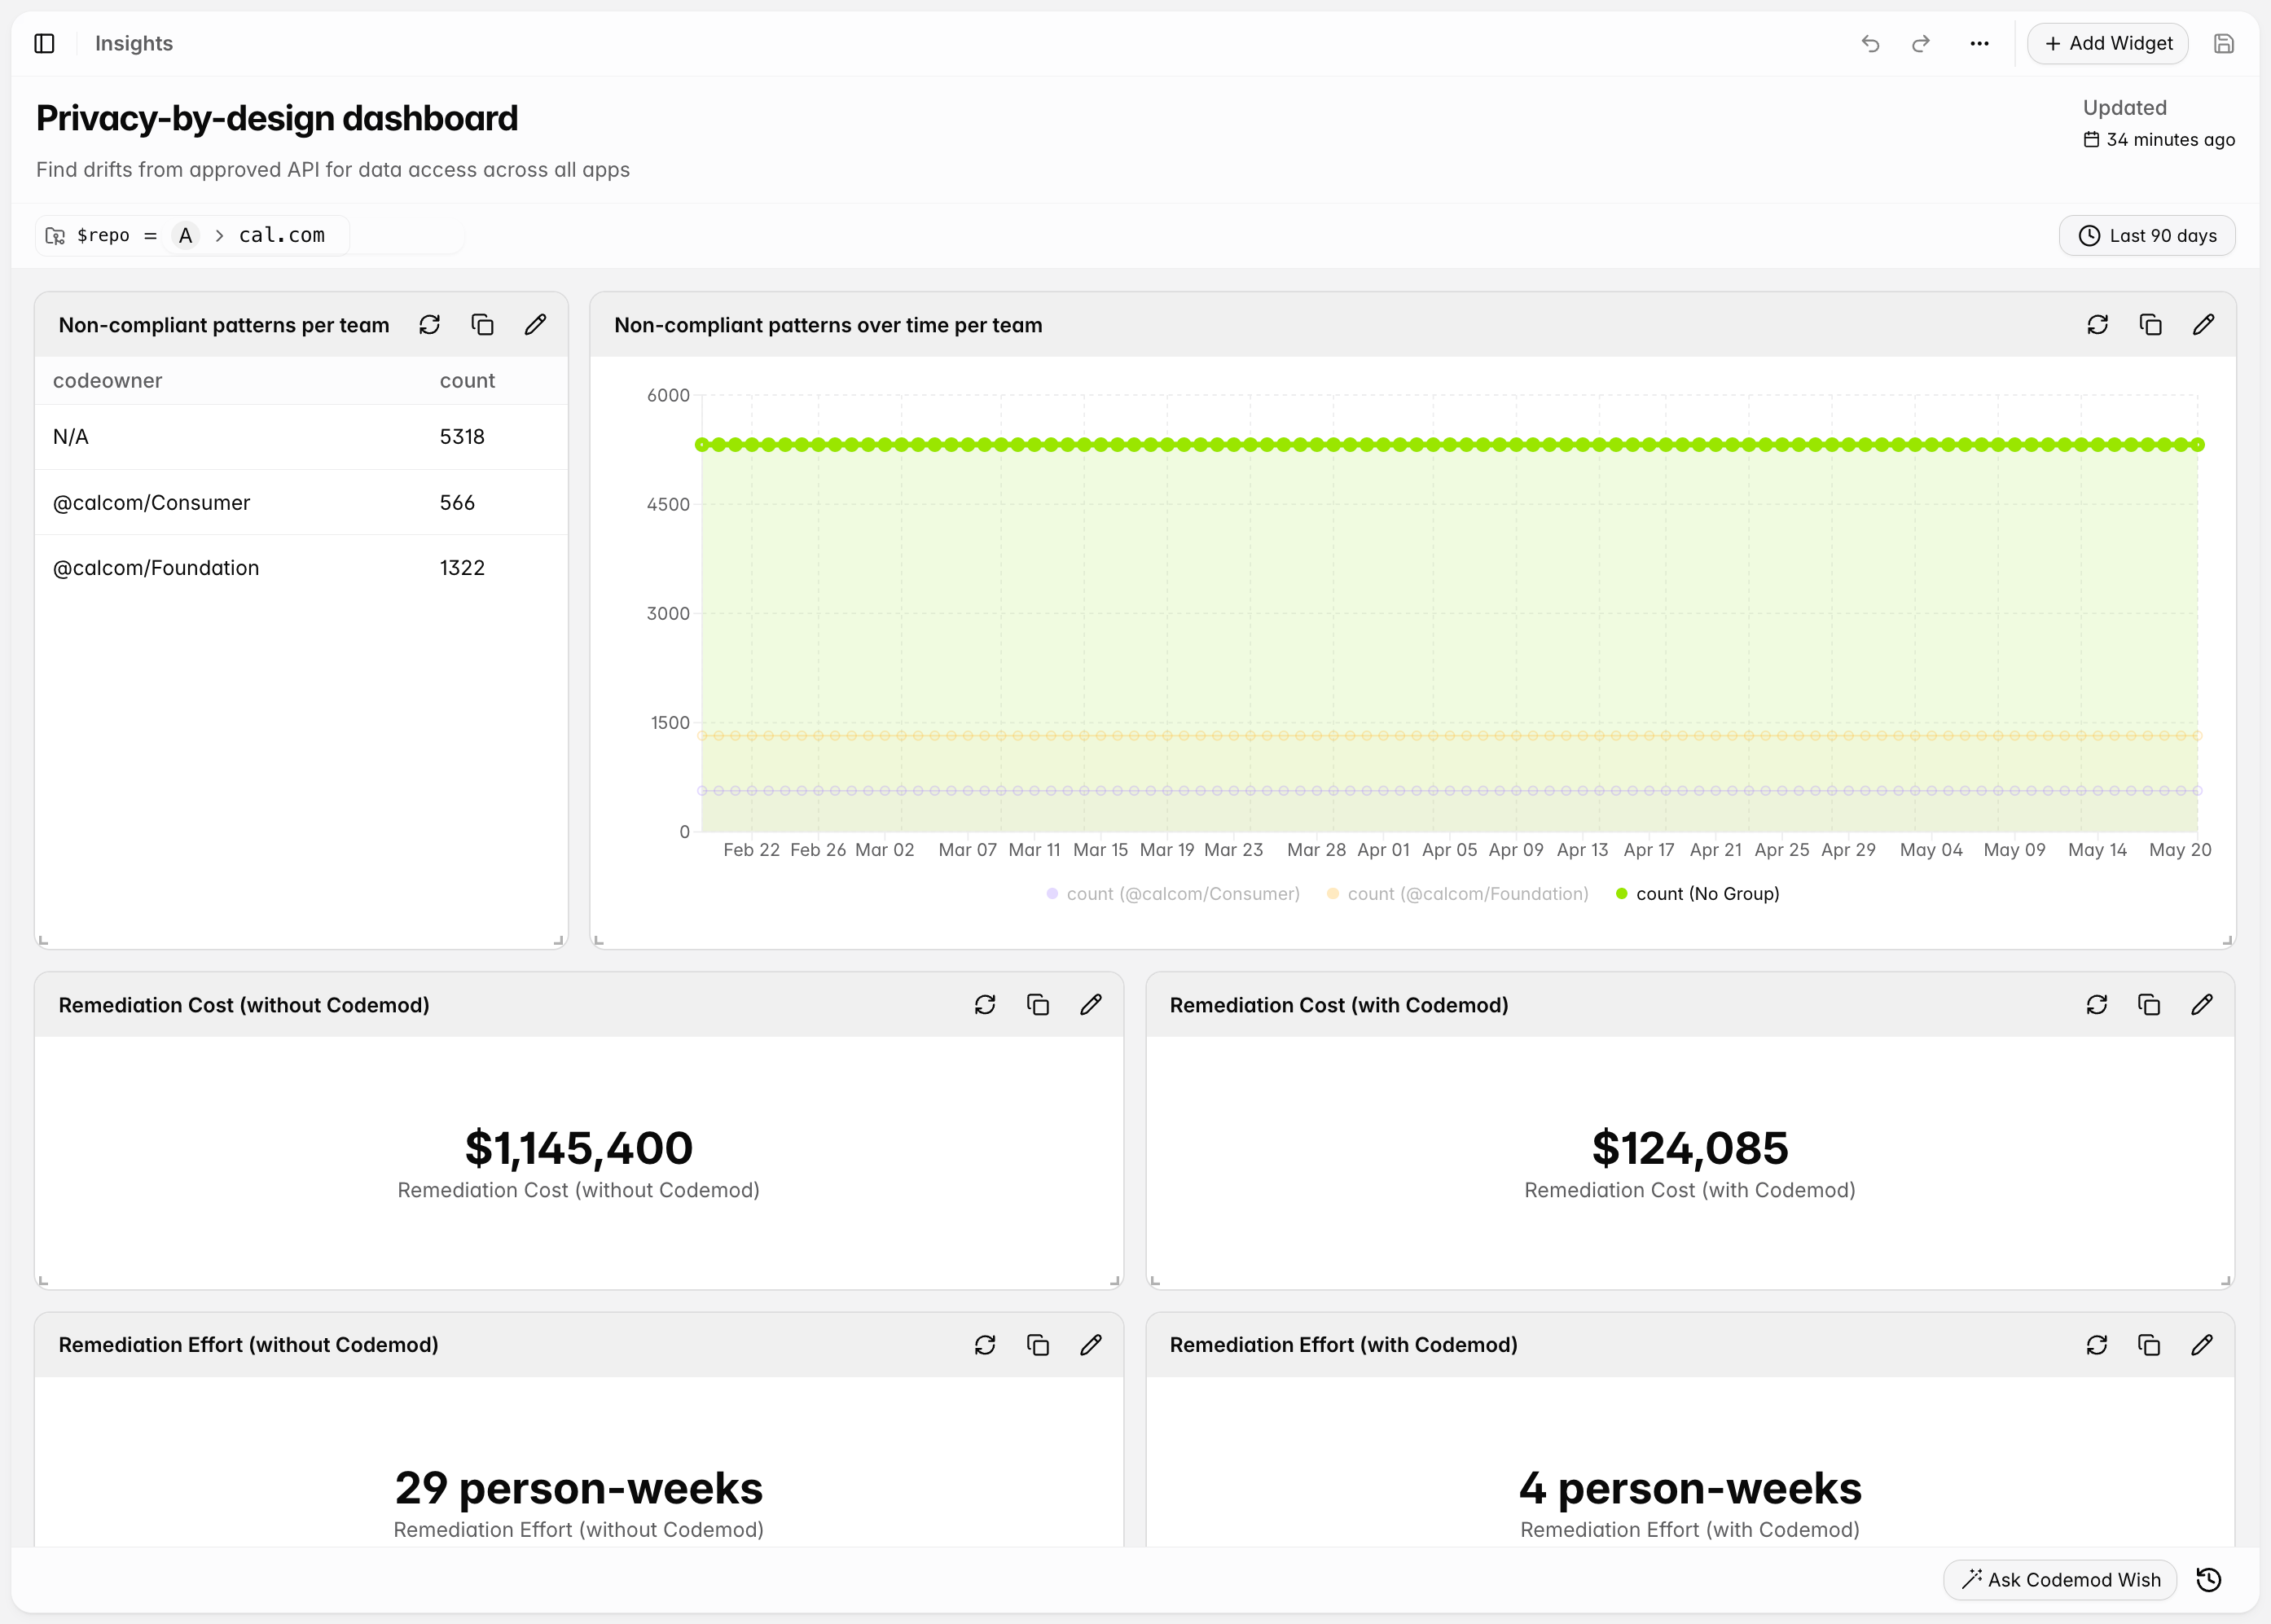Viewport: 2271px width, 1624px height.
Task: Refresh Non-compliant patterns per team widget
Action: pyautogui.click(x=429, y=325)
